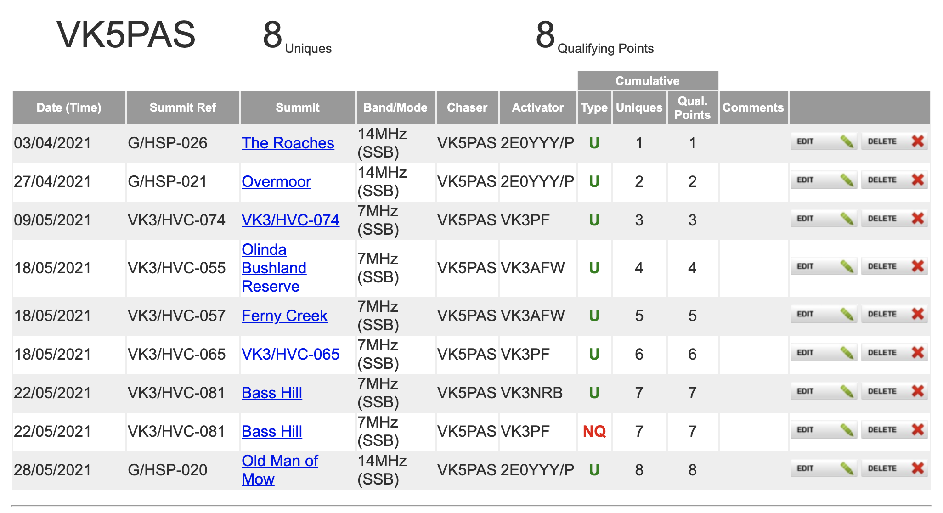Screen dimensions: 943x513
Task: Click the red X for The Roaches row
Action: pyautogui.click(x=917, y=141)
